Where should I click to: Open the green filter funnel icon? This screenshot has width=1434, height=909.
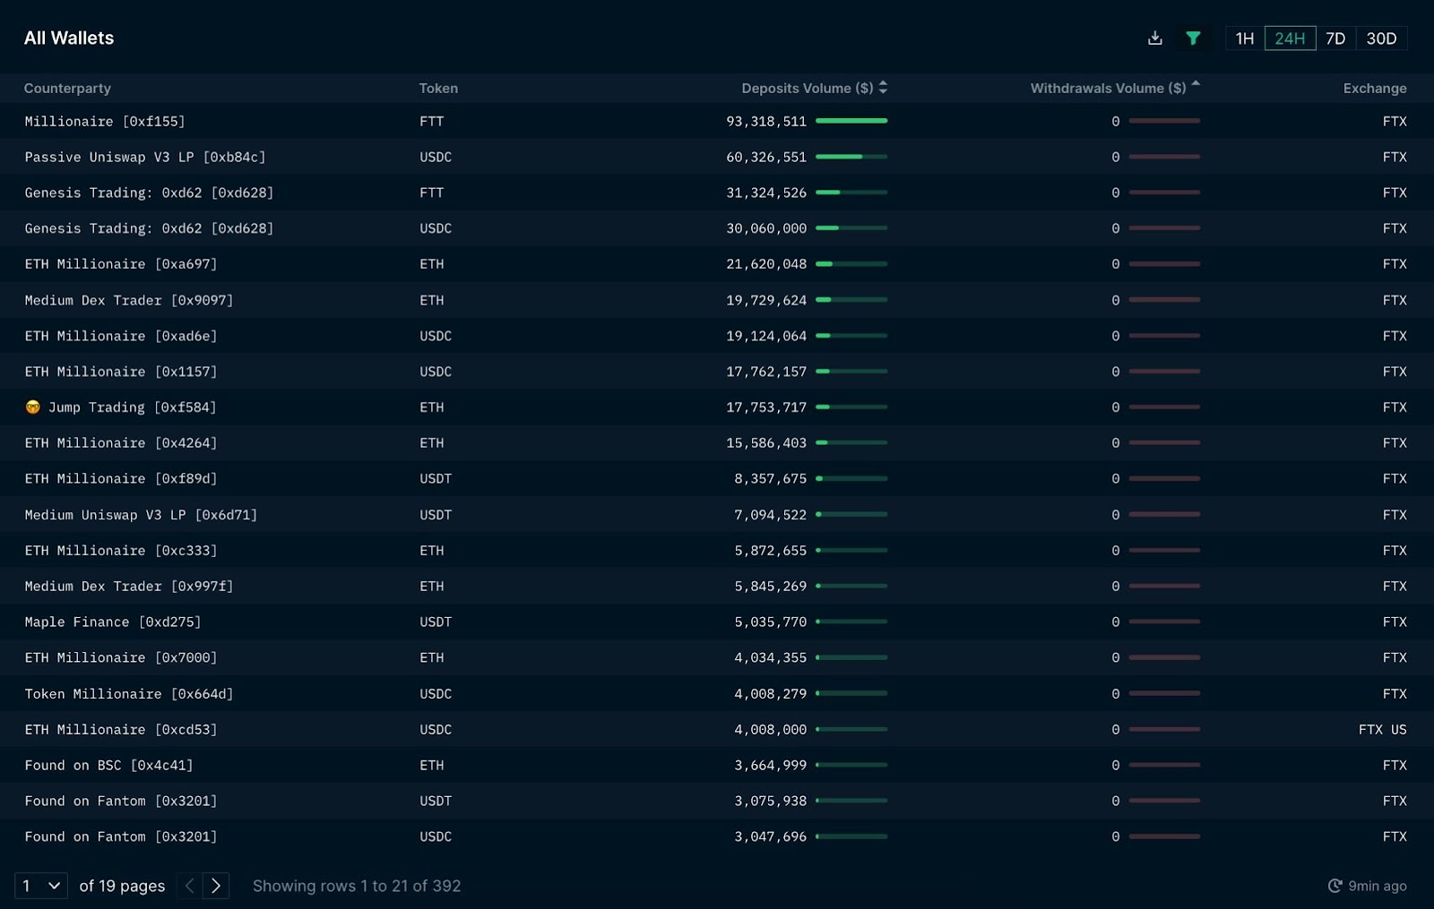1193,38
